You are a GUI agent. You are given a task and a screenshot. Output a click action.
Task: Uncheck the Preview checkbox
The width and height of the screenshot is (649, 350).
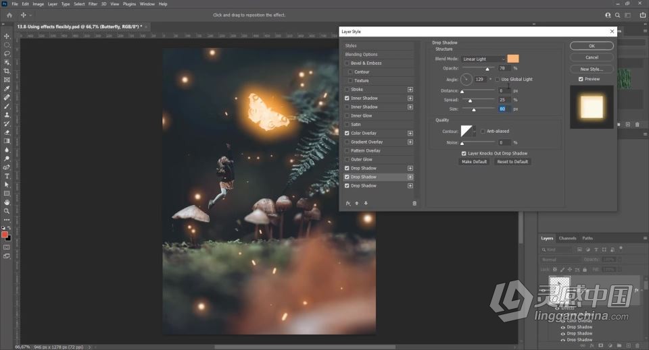(x=581, y=80)
